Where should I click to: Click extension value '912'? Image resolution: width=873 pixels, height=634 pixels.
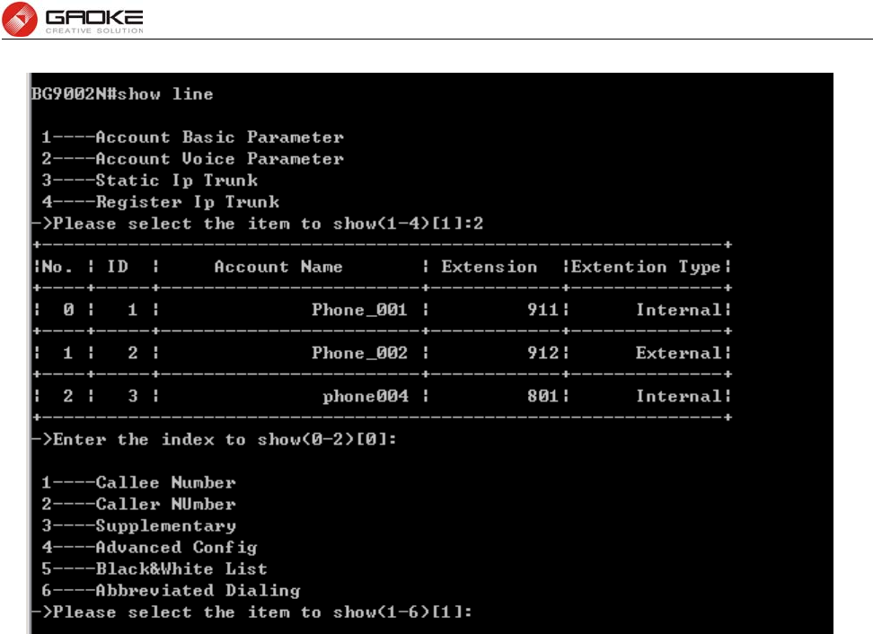pyautogui.click(x=542, y=353)
